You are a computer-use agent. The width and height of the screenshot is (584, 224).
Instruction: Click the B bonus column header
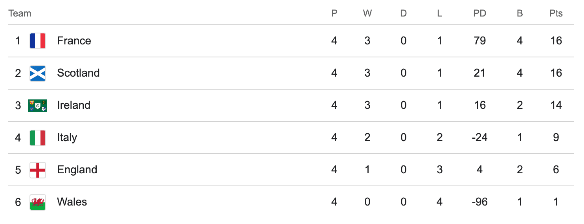pos(520,13)
